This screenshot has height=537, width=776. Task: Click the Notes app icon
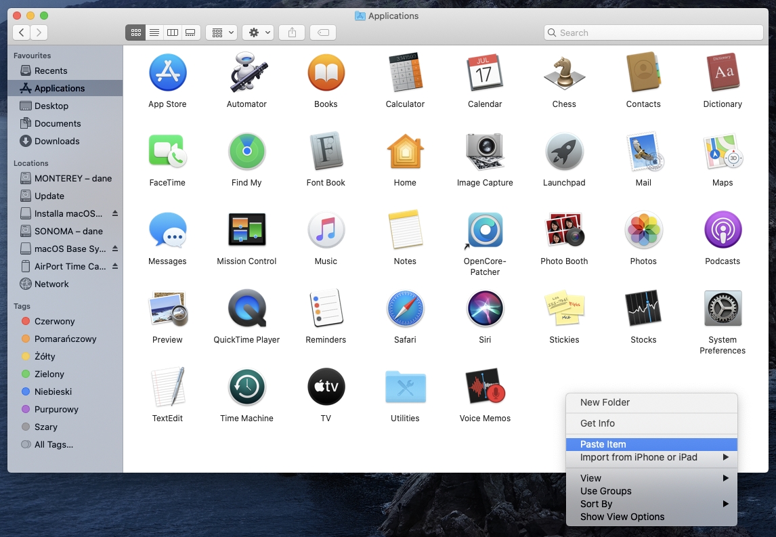[x=406, y=229]
